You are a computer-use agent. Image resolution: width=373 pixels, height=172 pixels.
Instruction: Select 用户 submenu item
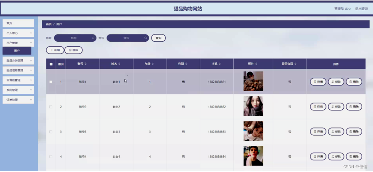click(17, 51)
